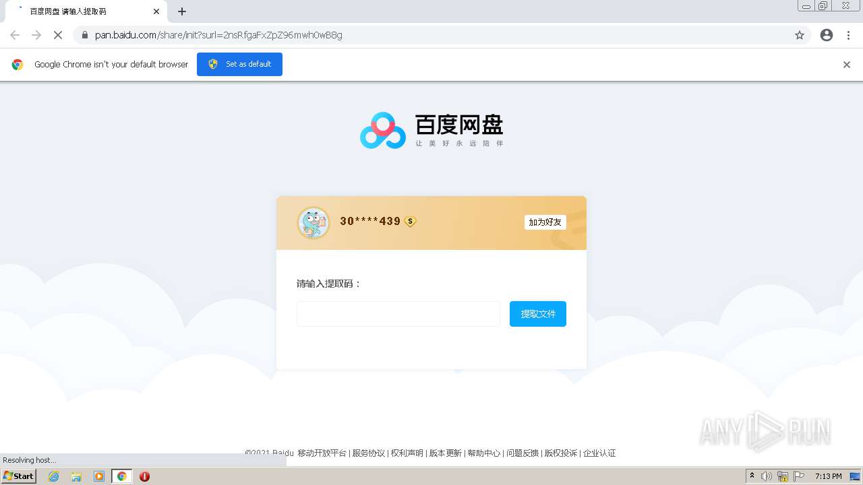Screen dimensions: 863x485
Task: Open 权利声明 footer link
Action: (407, 453)
